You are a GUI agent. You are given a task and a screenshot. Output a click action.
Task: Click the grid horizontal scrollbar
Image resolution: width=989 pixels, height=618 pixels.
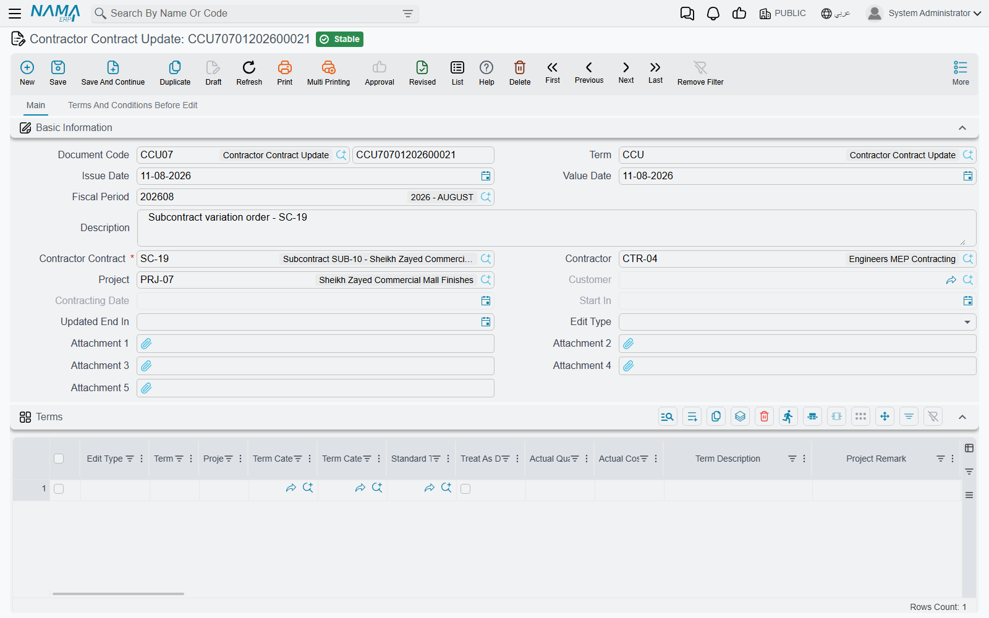click(118, 593)
